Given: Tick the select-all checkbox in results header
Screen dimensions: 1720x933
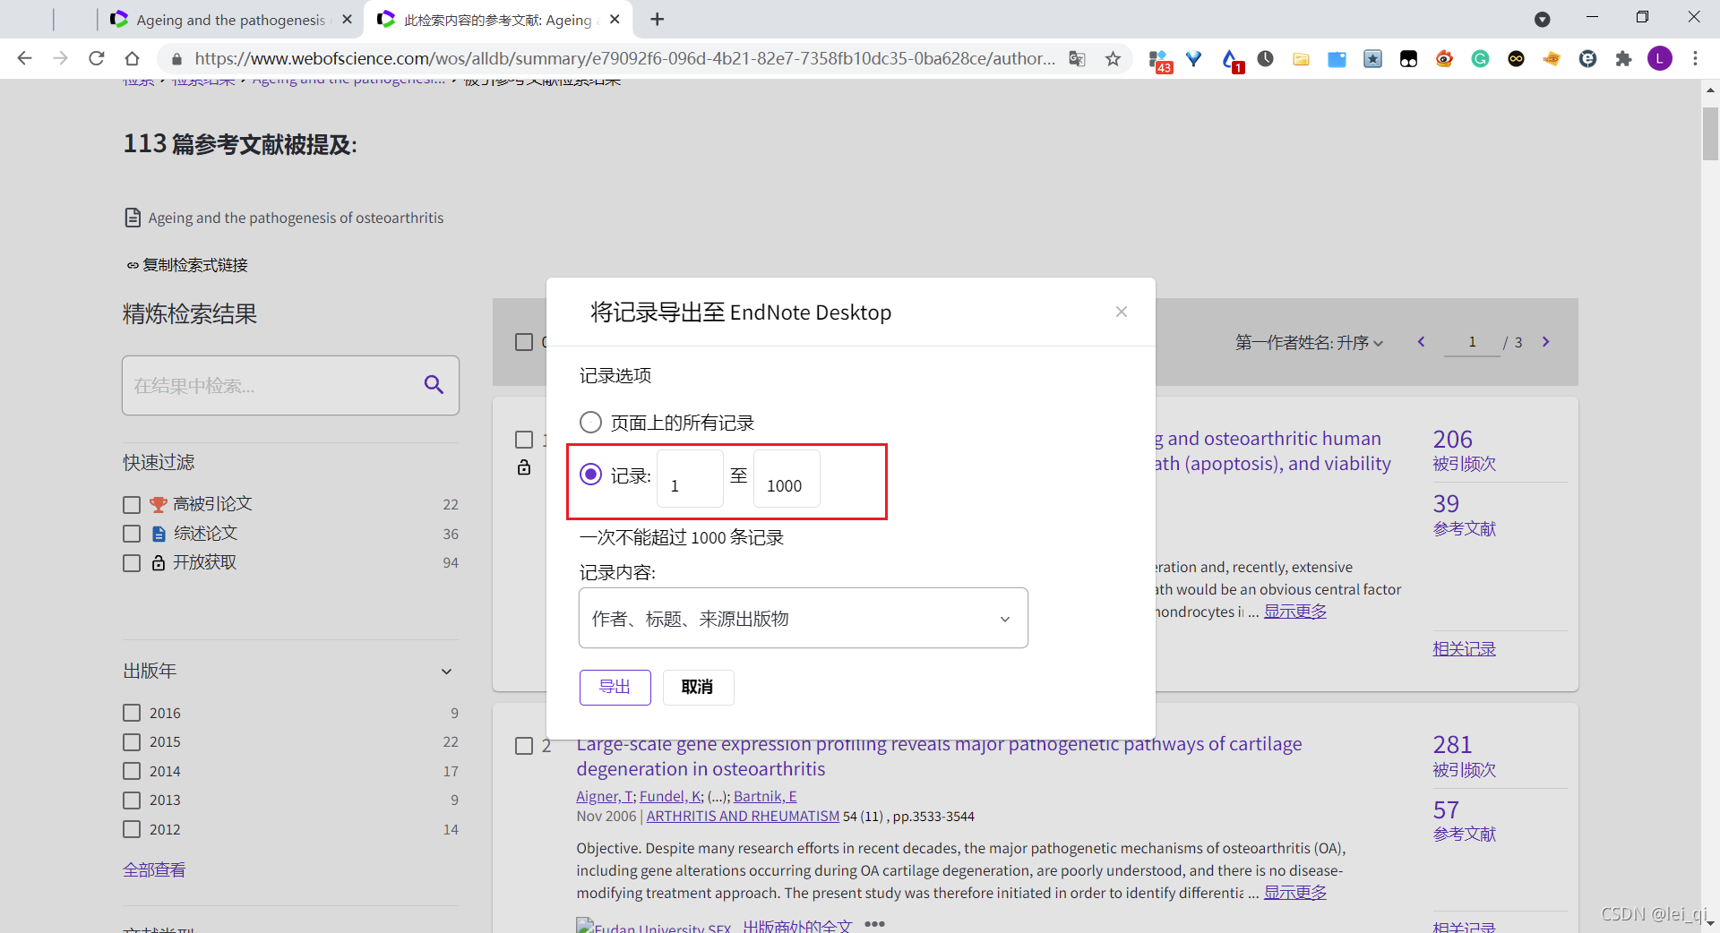Looking at the screenshot, I should [x=524, y=342].
